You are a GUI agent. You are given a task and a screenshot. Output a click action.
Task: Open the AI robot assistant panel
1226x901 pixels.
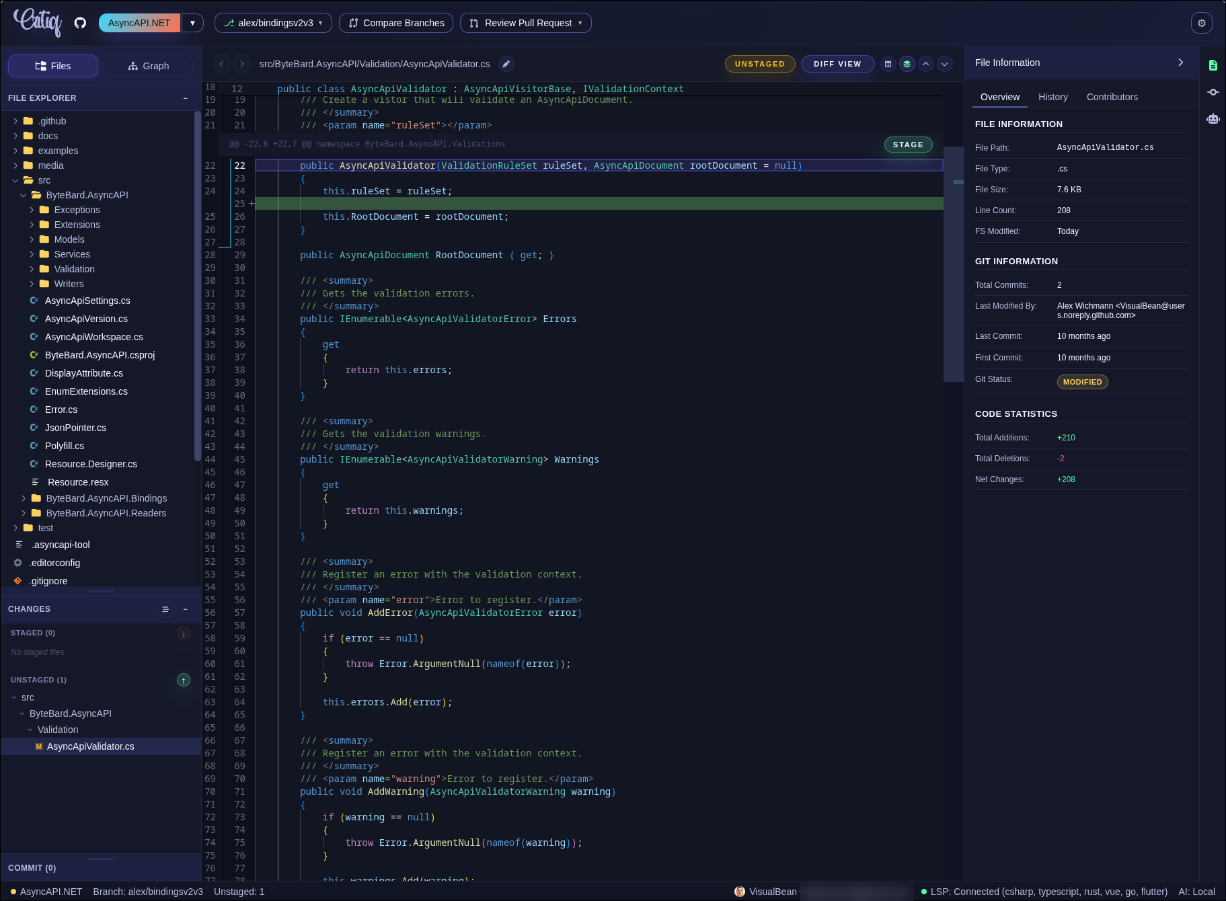1213,119
